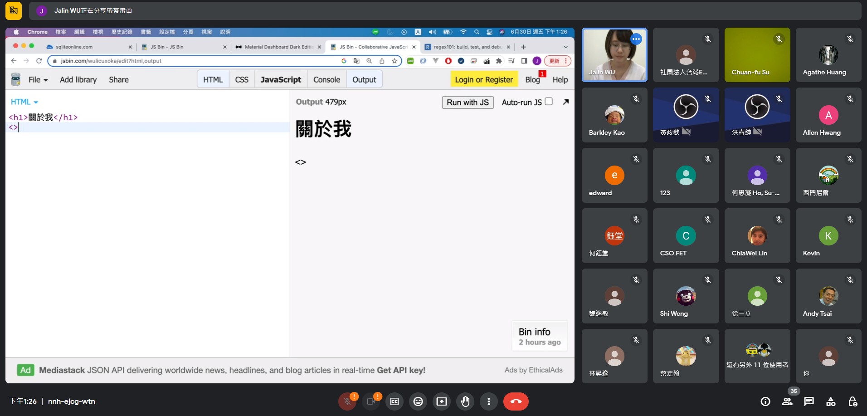The height and width of the screenshot is (416, 867).
Task: Open more options three-dot menu in Meet
Action: [x=489, y=401]
